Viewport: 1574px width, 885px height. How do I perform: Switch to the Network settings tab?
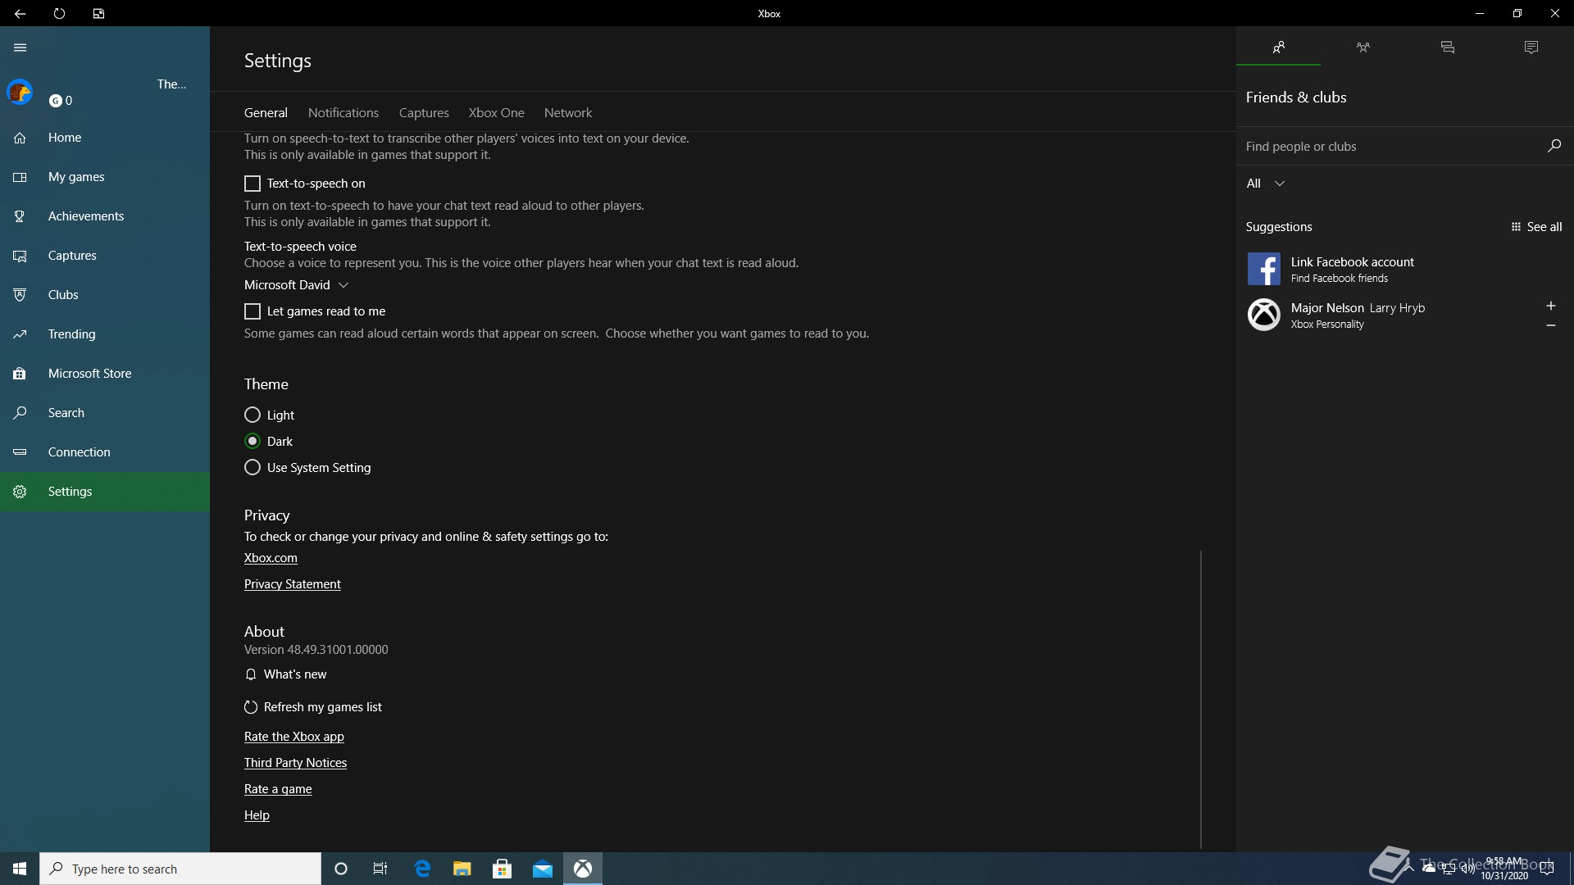567,113
